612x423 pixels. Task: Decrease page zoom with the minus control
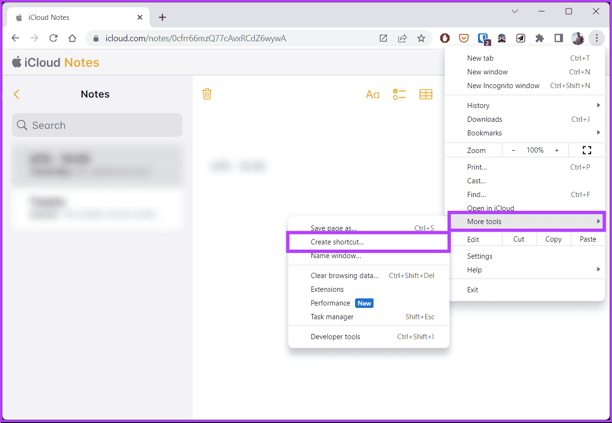point(513,150)
